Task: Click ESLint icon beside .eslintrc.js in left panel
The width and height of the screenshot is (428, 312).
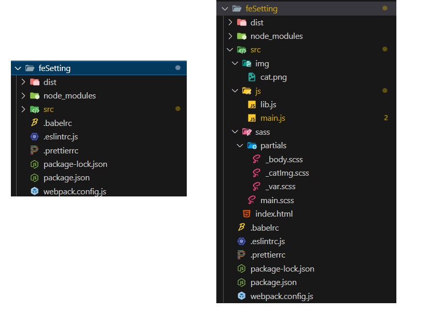Action: pos(34,136)
